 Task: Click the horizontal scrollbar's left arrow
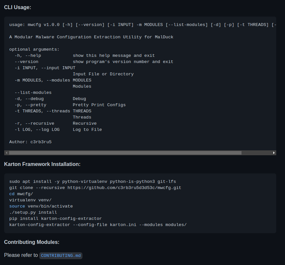pyautogui.click(x=6, y=153)
